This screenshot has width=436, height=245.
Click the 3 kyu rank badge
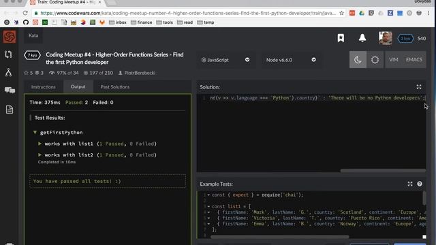click(x=405, y=38)
